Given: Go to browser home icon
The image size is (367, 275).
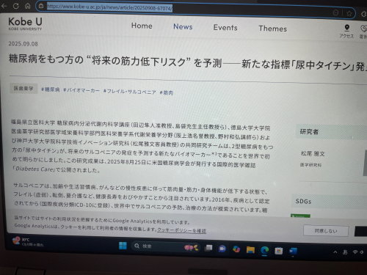Looking at the screenshot, I should coord(27,6).
